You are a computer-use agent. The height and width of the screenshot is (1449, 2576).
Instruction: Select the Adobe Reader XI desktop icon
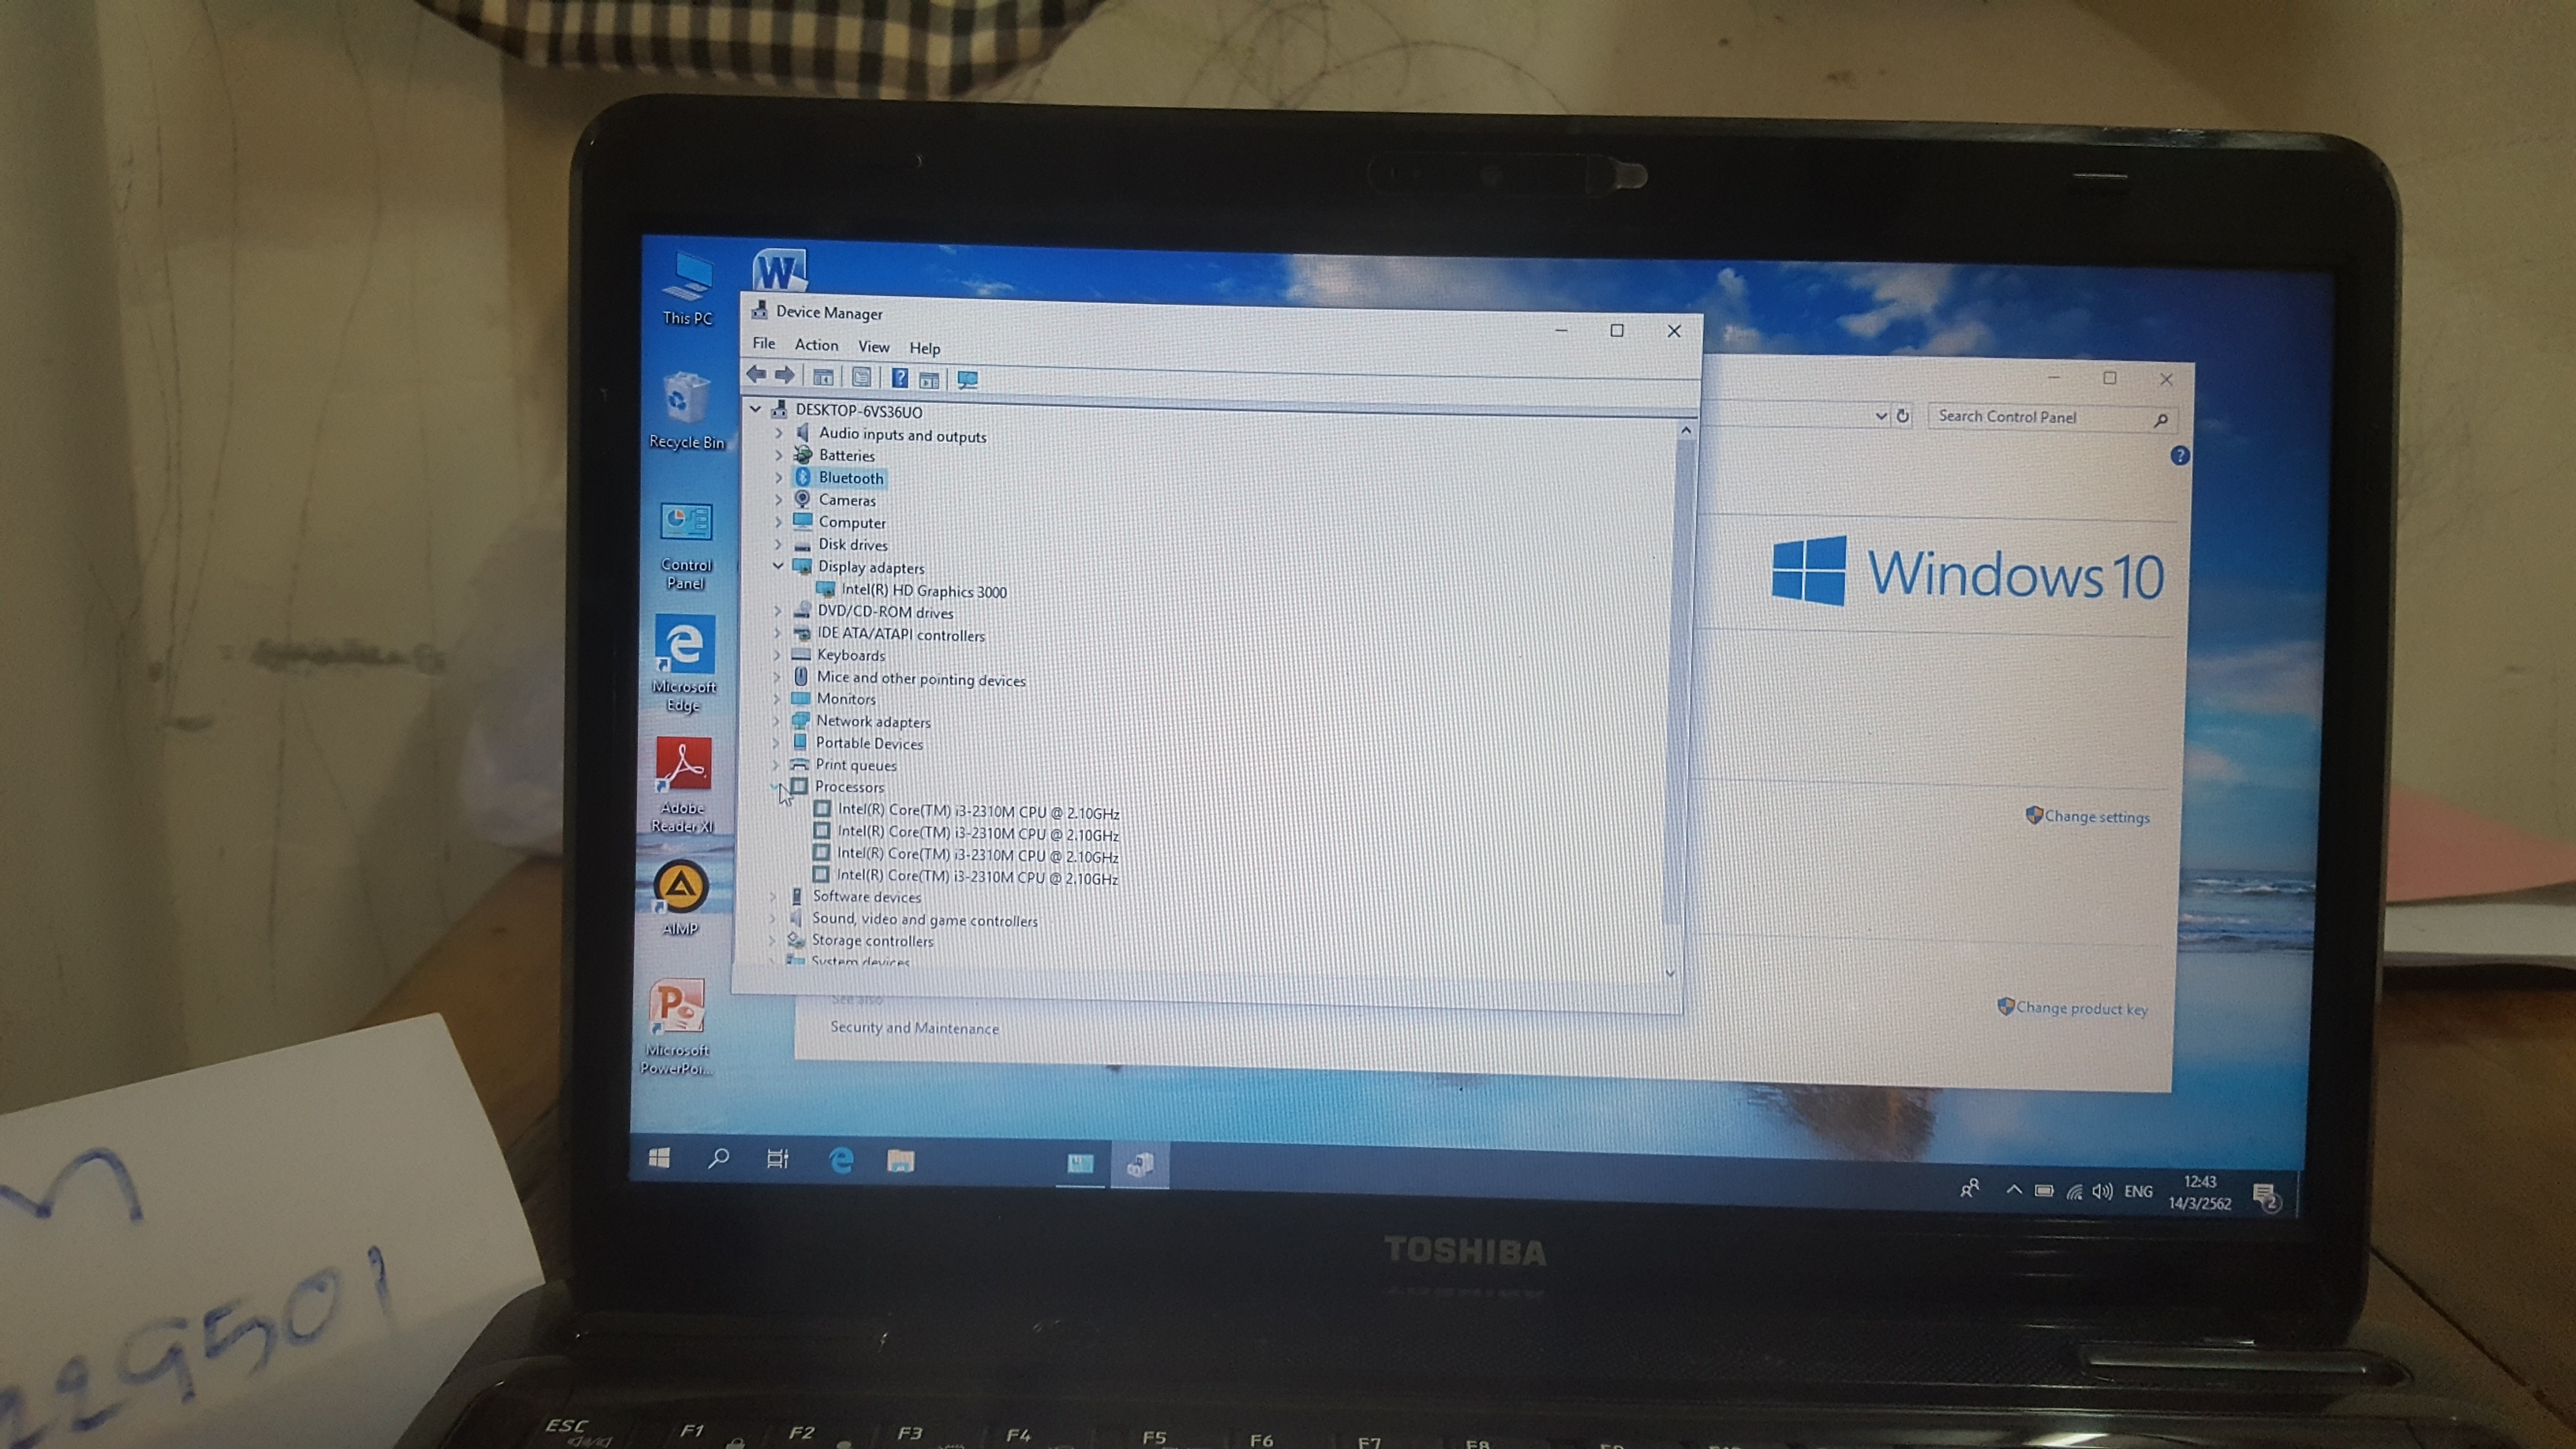683,786
